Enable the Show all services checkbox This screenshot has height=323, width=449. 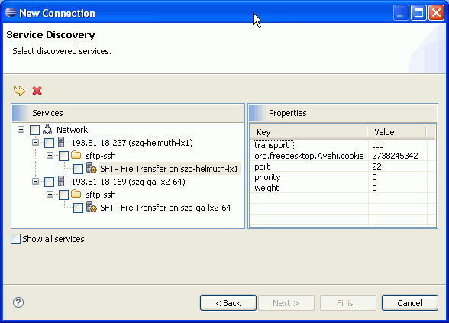(x=16, y=238)
